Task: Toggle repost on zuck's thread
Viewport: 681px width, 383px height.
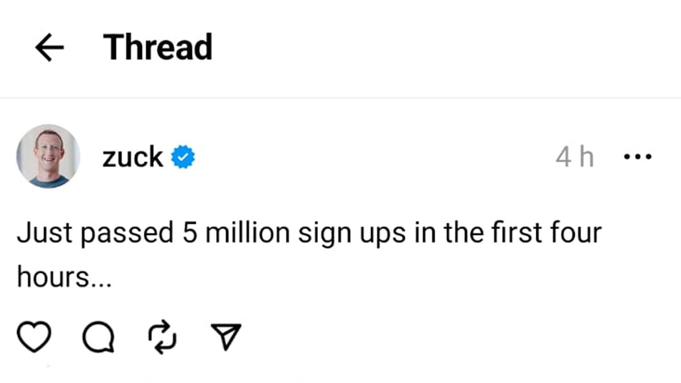Action: (163, 337)
